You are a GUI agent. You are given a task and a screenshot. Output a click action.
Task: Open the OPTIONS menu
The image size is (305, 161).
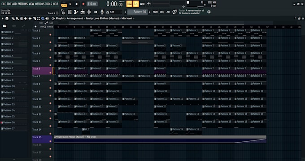pos(39,4)
